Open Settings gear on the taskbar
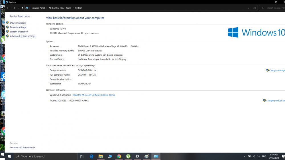This screenshot has width=285, height=160. click(137, 156)
